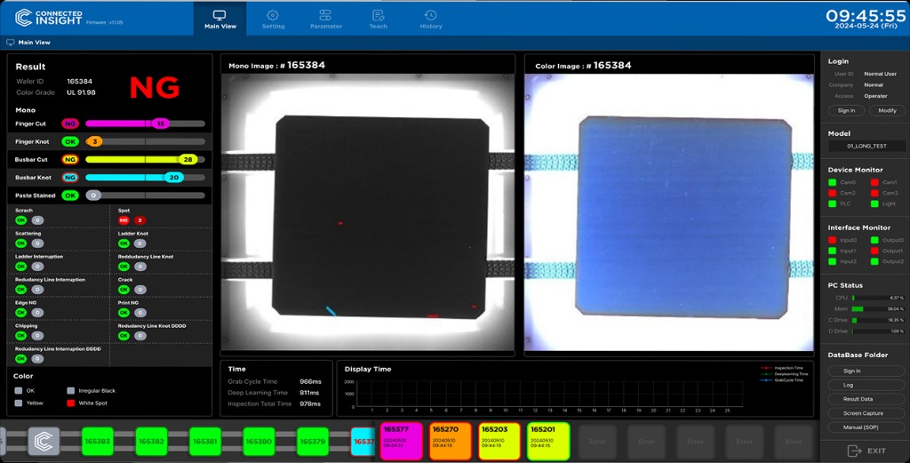Click the gray C logo tile on conveyor
The height and width of the screenshot is (463, 910).
tap(44, 442)
